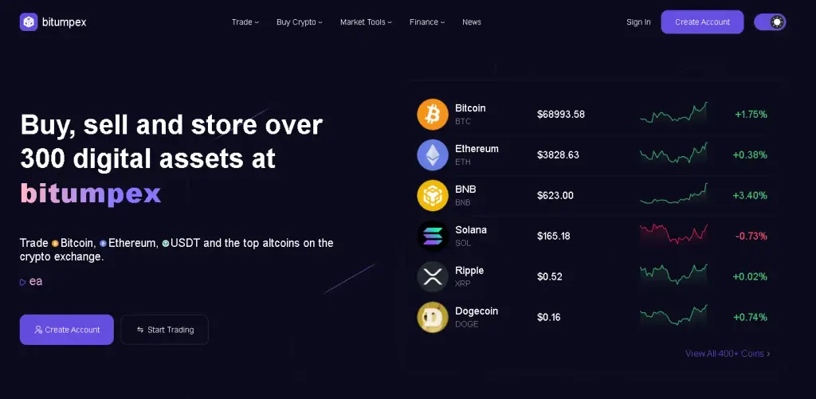Click small Bitcoin icon in tagline
Image resolution: width=816 pixels, height=399 pixels.
[x=55, y=244]
